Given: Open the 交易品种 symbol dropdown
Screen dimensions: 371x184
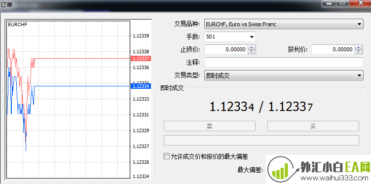Looking at the screenshot, I should pos(284,24).
